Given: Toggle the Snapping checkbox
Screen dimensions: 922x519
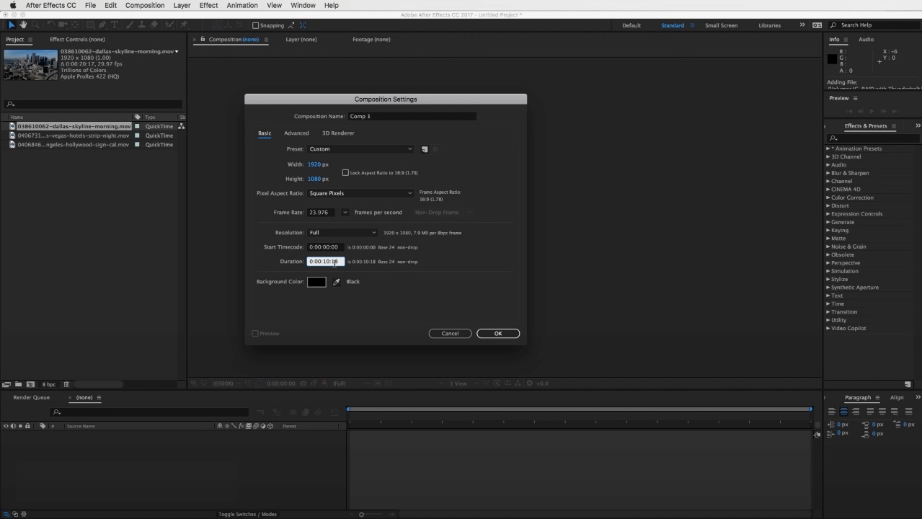Looking at the screenshot, I should coord(255,25).
